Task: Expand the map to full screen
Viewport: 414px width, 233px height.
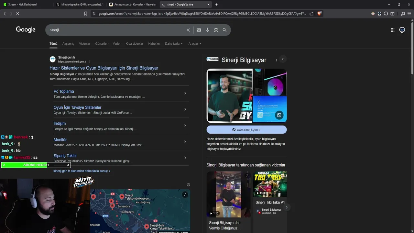Action: click(x=185, y=194)
